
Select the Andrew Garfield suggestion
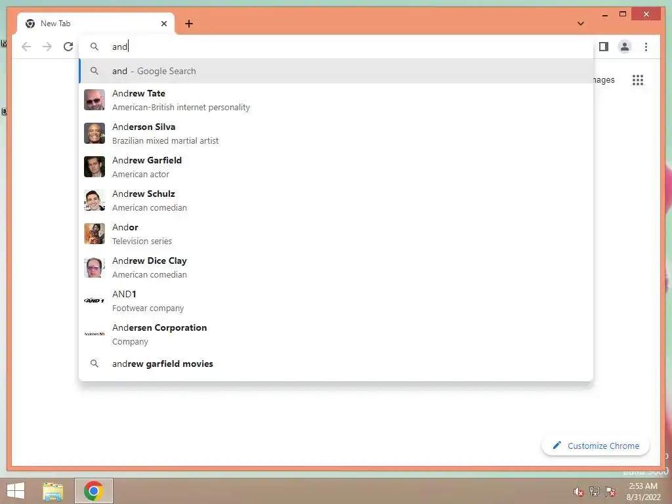click(x=337, y=167)
